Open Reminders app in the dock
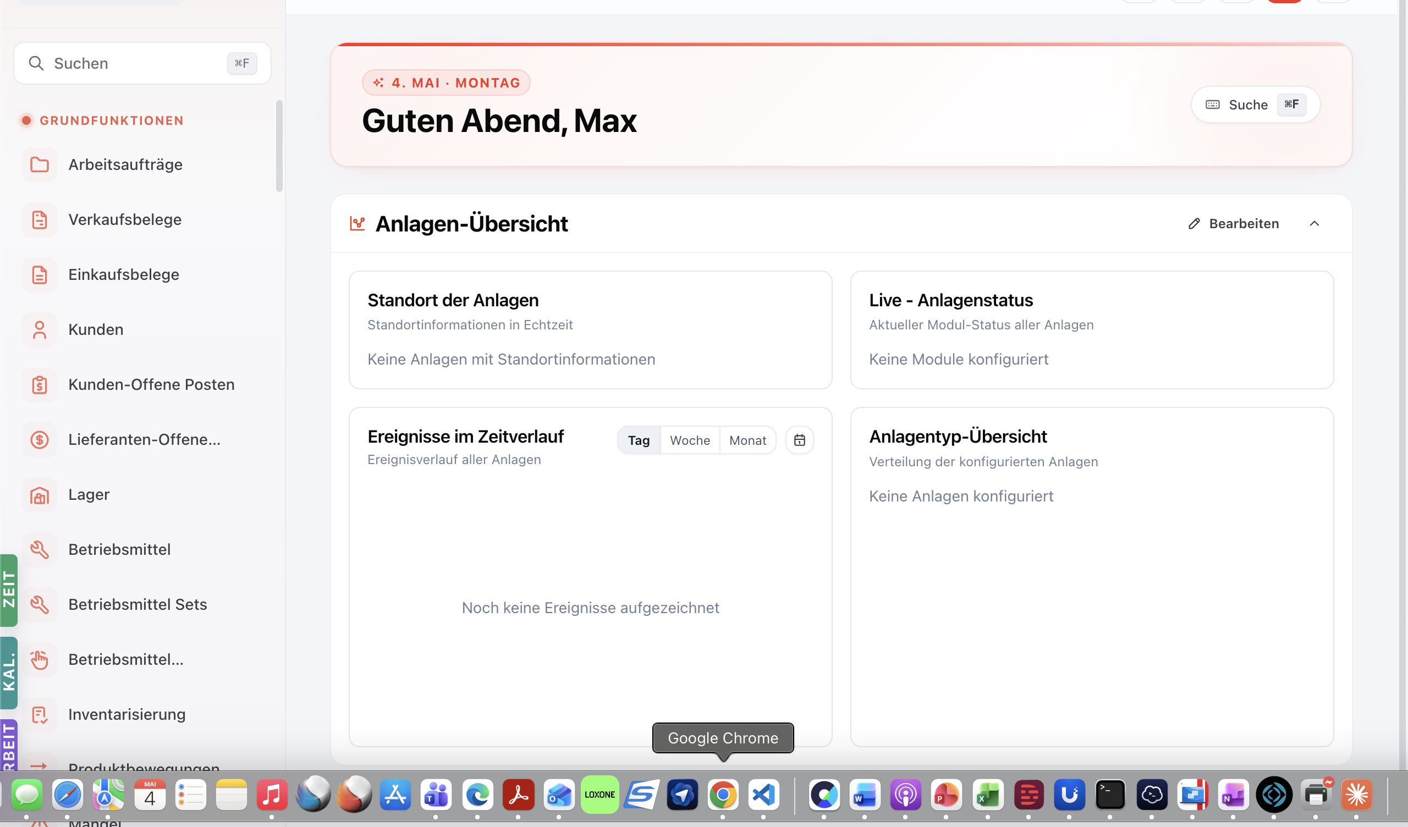 pyautogui.click(x=190, y=795)
